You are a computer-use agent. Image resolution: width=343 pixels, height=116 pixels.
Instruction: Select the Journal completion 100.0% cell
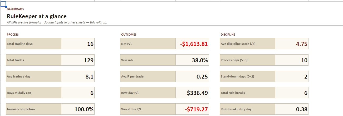[78, 109]
